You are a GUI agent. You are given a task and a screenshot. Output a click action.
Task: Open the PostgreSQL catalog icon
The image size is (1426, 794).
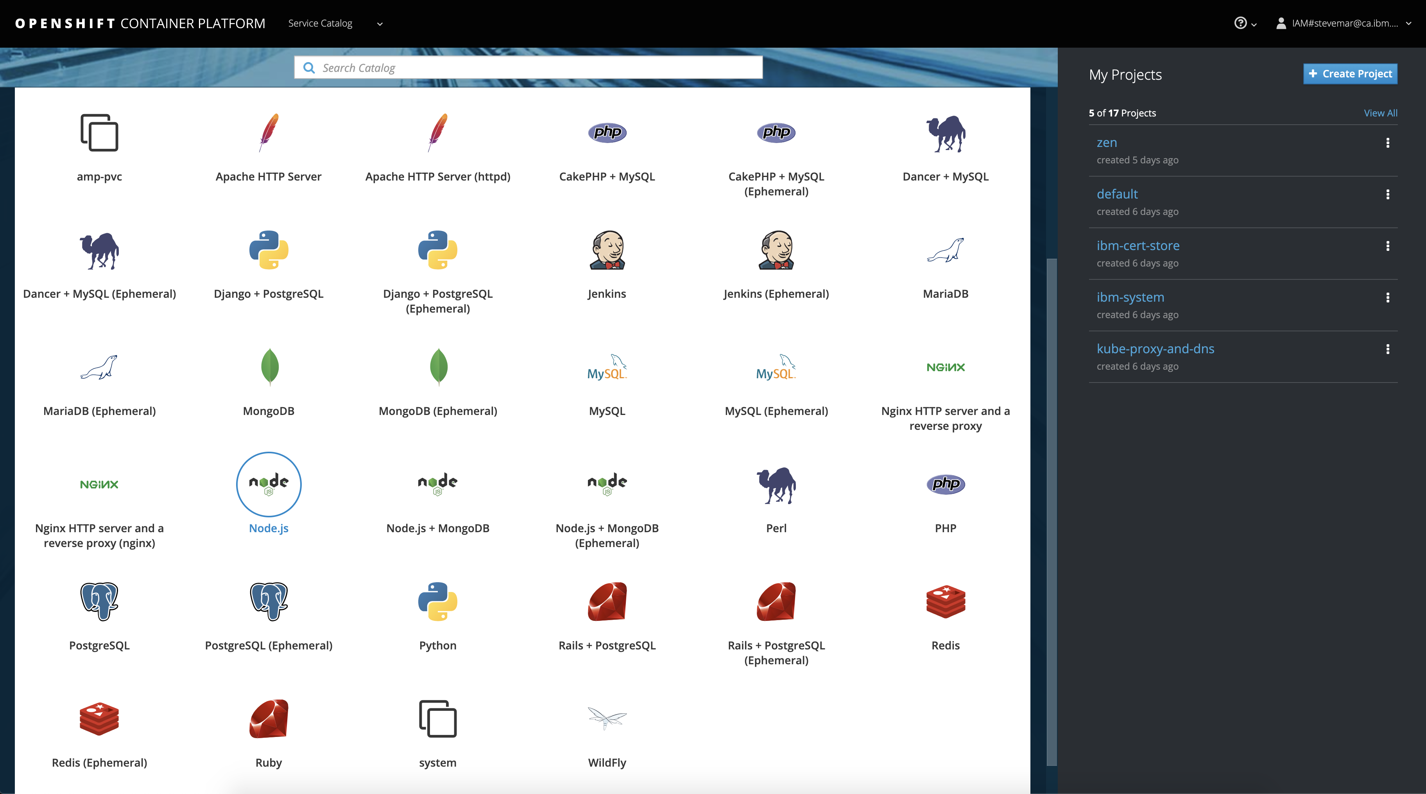[x=99, y=601]
